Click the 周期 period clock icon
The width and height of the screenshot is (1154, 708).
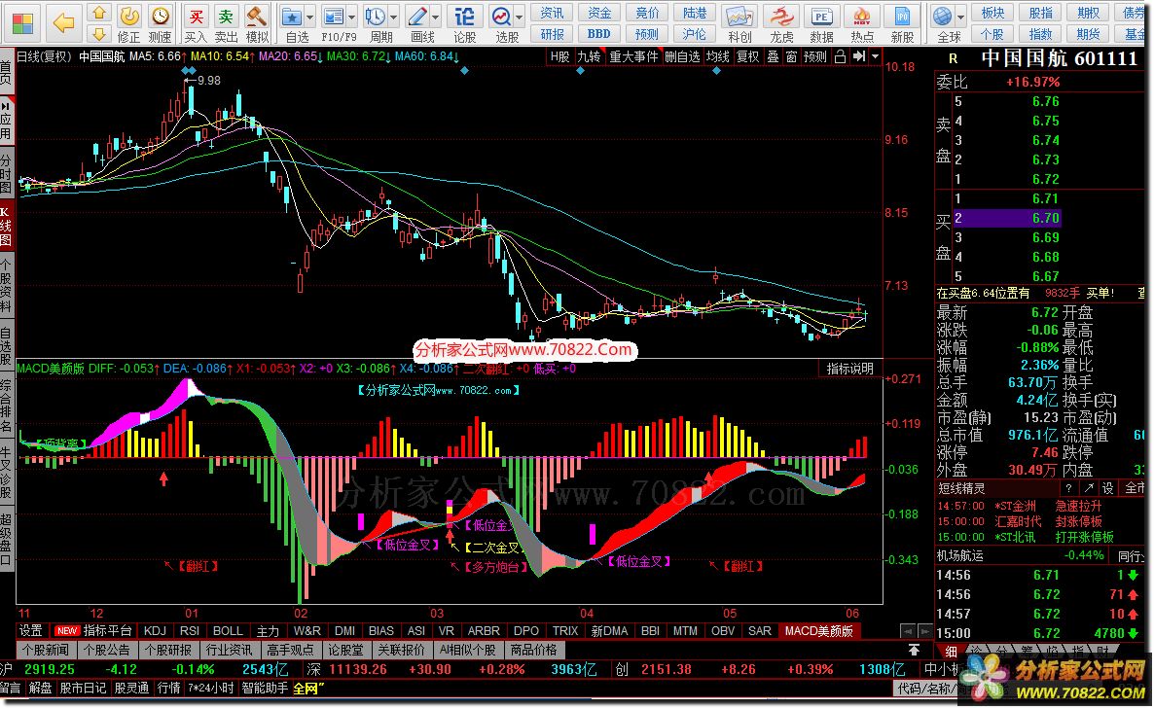point(377,23)
